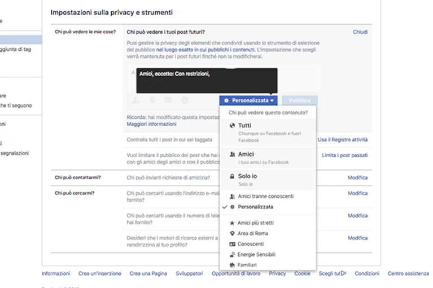This screenshot has width=433, height=288.
Task: Click the globe icon next to Tutti
Action: (x=232, y=125)
